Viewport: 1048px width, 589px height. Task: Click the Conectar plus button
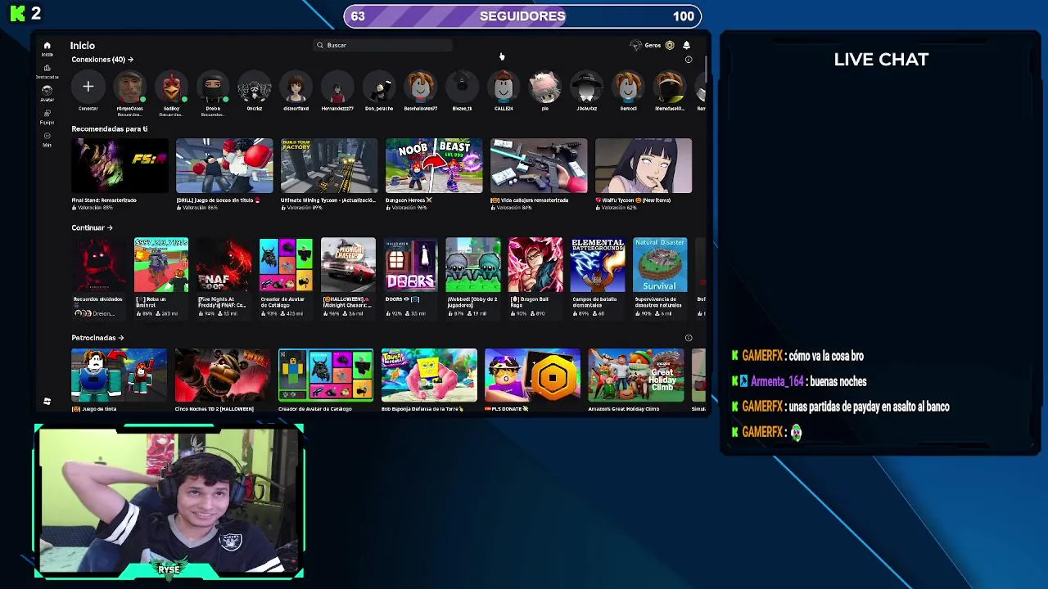(x=88, y=87)
